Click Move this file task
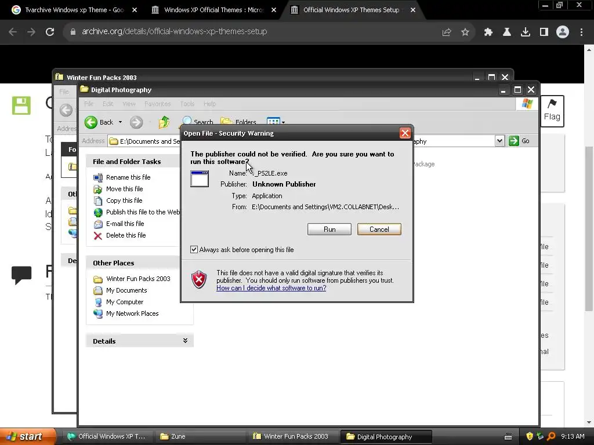This screenshot has height=445, width=594. pyautogui.click(x=124, y=189)
